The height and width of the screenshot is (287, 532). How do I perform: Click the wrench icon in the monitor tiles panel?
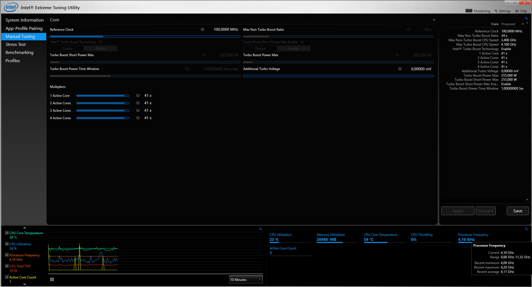[x=526, y=229]
